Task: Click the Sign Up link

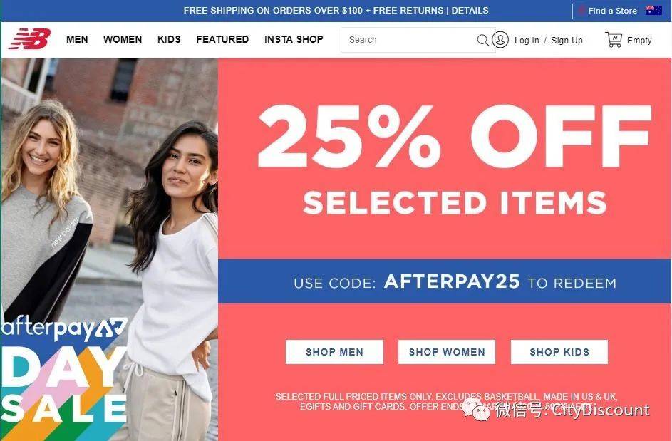Action: (567, 41)
